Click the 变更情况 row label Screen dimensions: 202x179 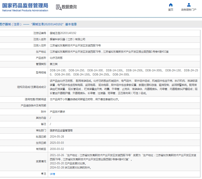tap(41, 161)
